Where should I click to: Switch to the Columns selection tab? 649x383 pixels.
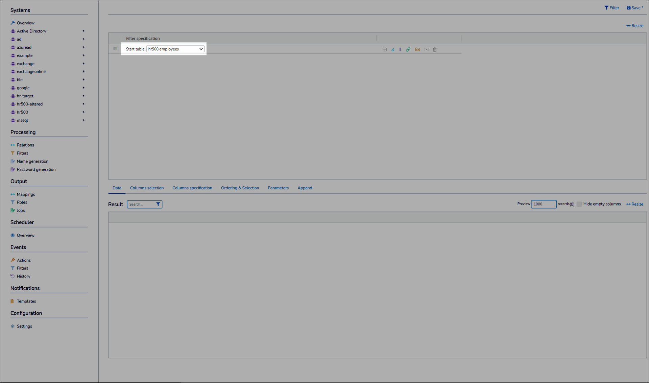pyautogui.click(x=147, y=188)
